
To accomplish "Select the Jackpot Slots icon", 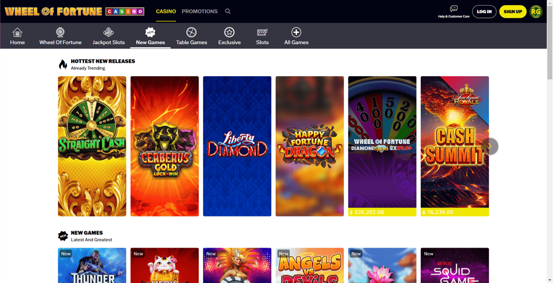I will click(108, 33).
